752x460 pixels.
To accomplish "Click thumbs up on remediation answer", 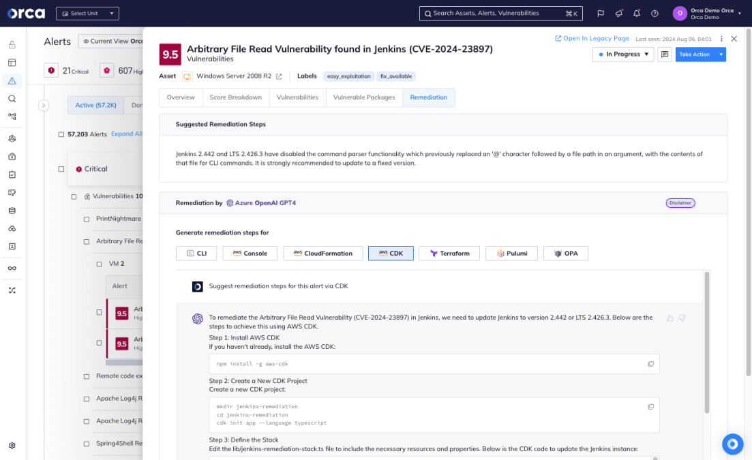I will tap(670, 318).
